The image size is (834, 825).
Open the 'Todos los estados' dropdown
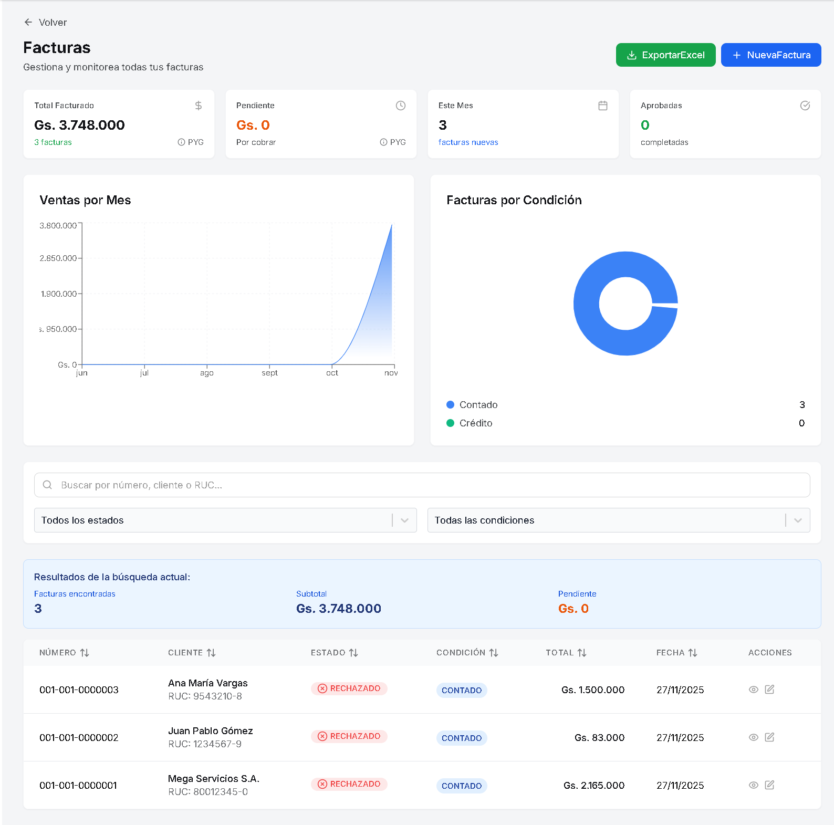[x=225, y=520]
